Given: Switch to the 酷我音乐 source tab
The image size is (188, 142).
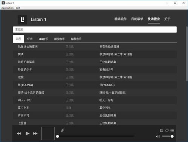Looking at the screenshot, I should coord(76,39).
